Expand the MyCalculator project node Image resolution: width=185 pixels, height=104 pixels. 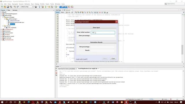(1, 31)
